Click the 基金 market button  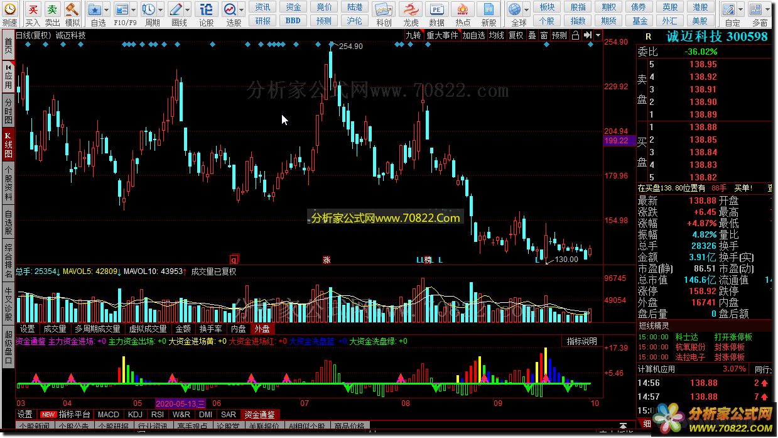(640, 20)
